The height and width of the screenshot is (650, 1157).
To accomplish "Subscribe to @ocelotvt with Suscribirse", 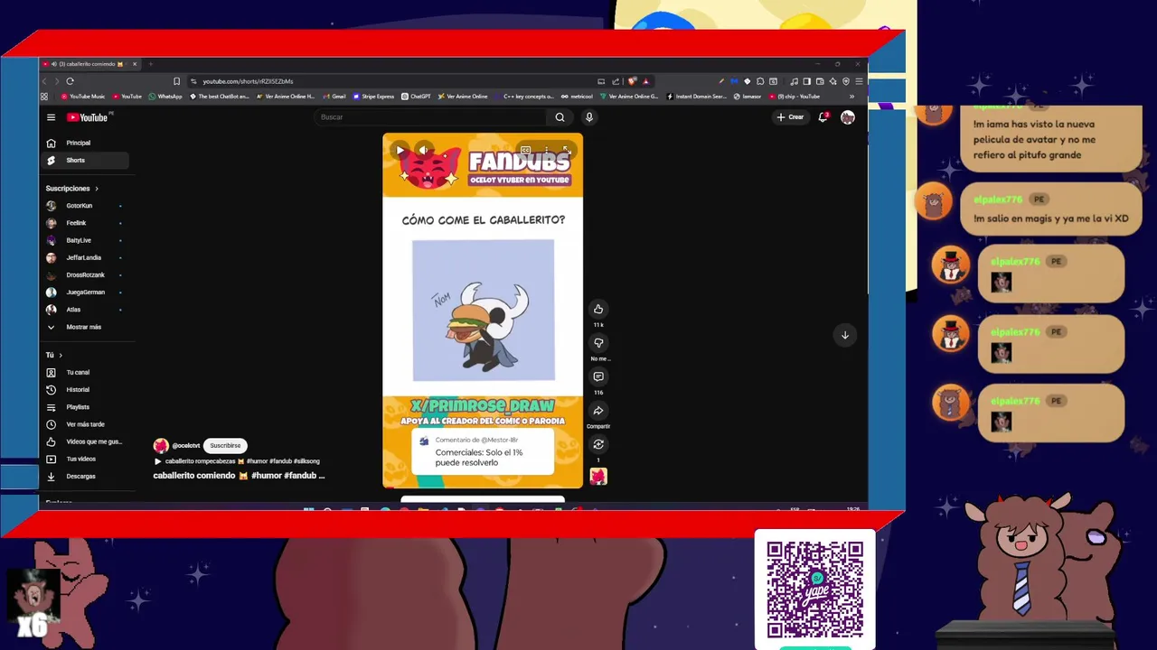I will (225, 445).
